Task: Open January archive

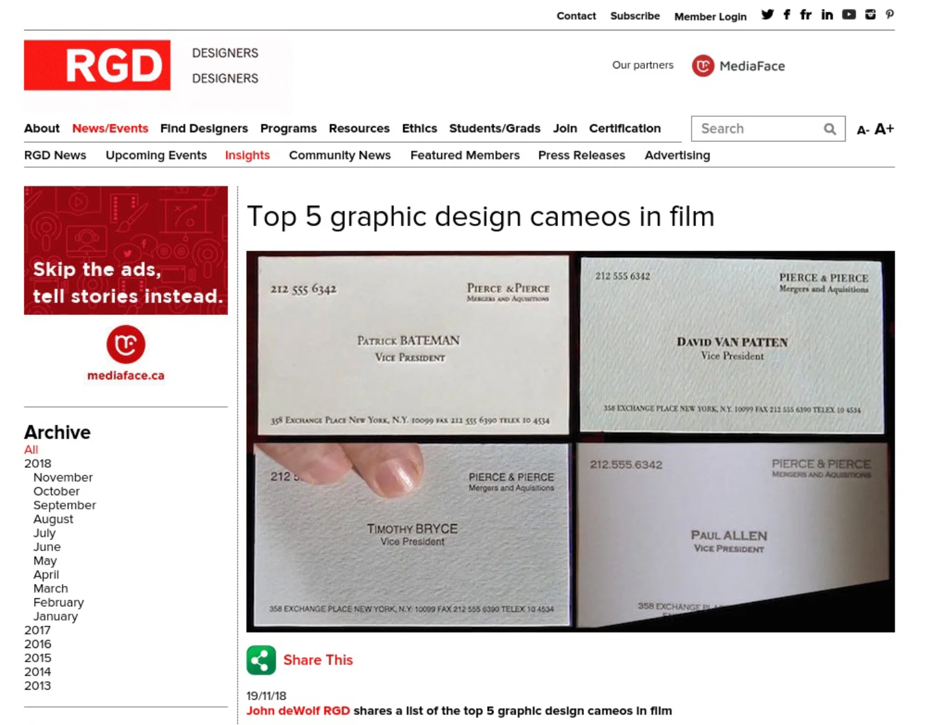Action: (56, 616)
